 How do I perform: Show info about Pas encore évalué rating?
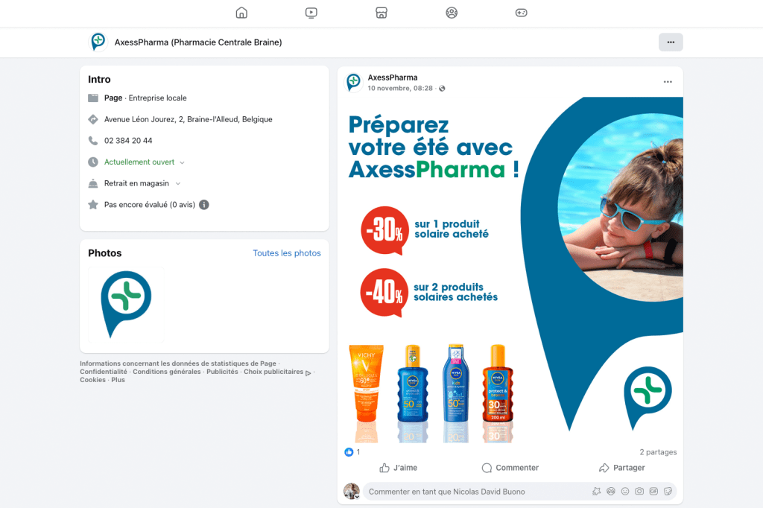(x=204, y=205)
